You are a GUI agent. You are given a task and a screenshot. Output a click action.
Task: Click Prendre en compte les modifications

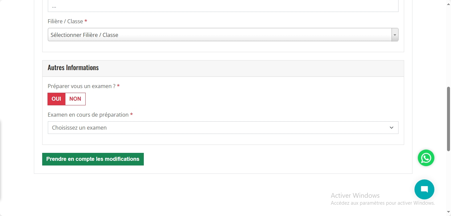click(93, 159)
